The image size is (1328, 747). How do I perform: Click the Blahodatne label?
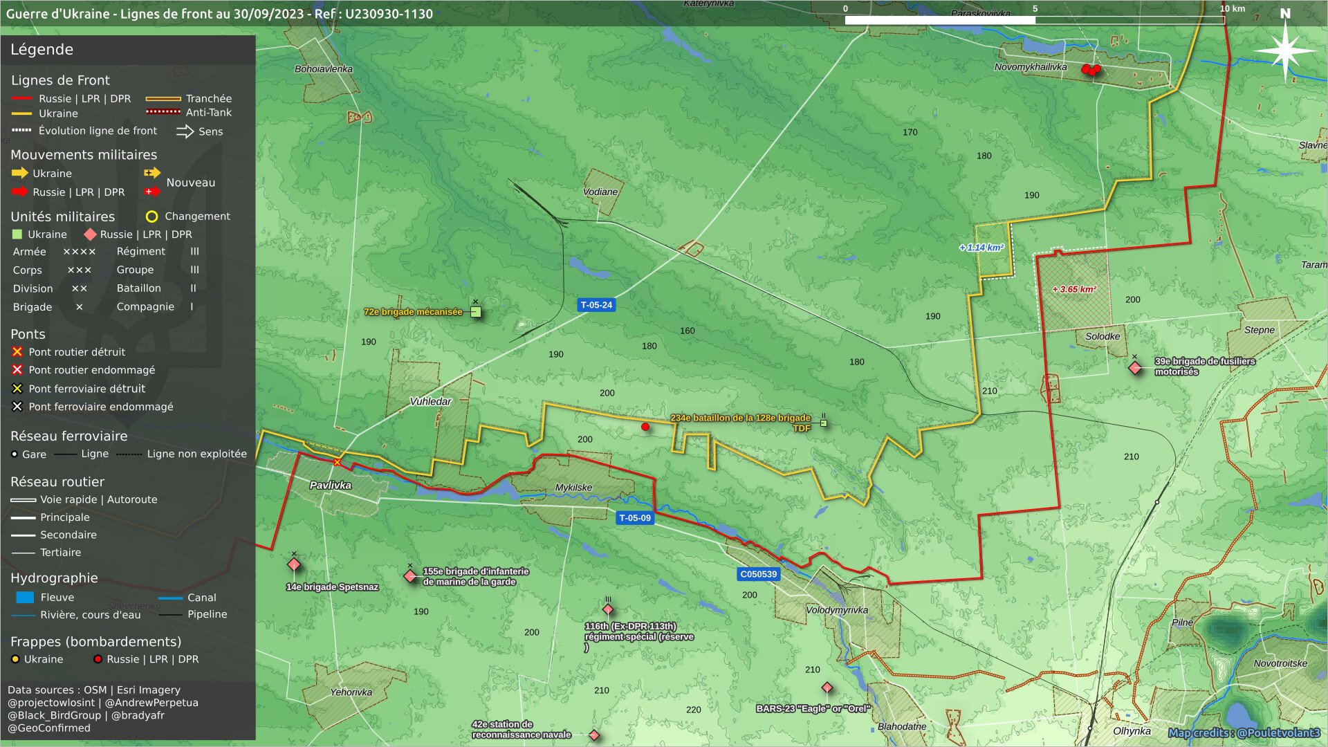(x=902, y=726)
